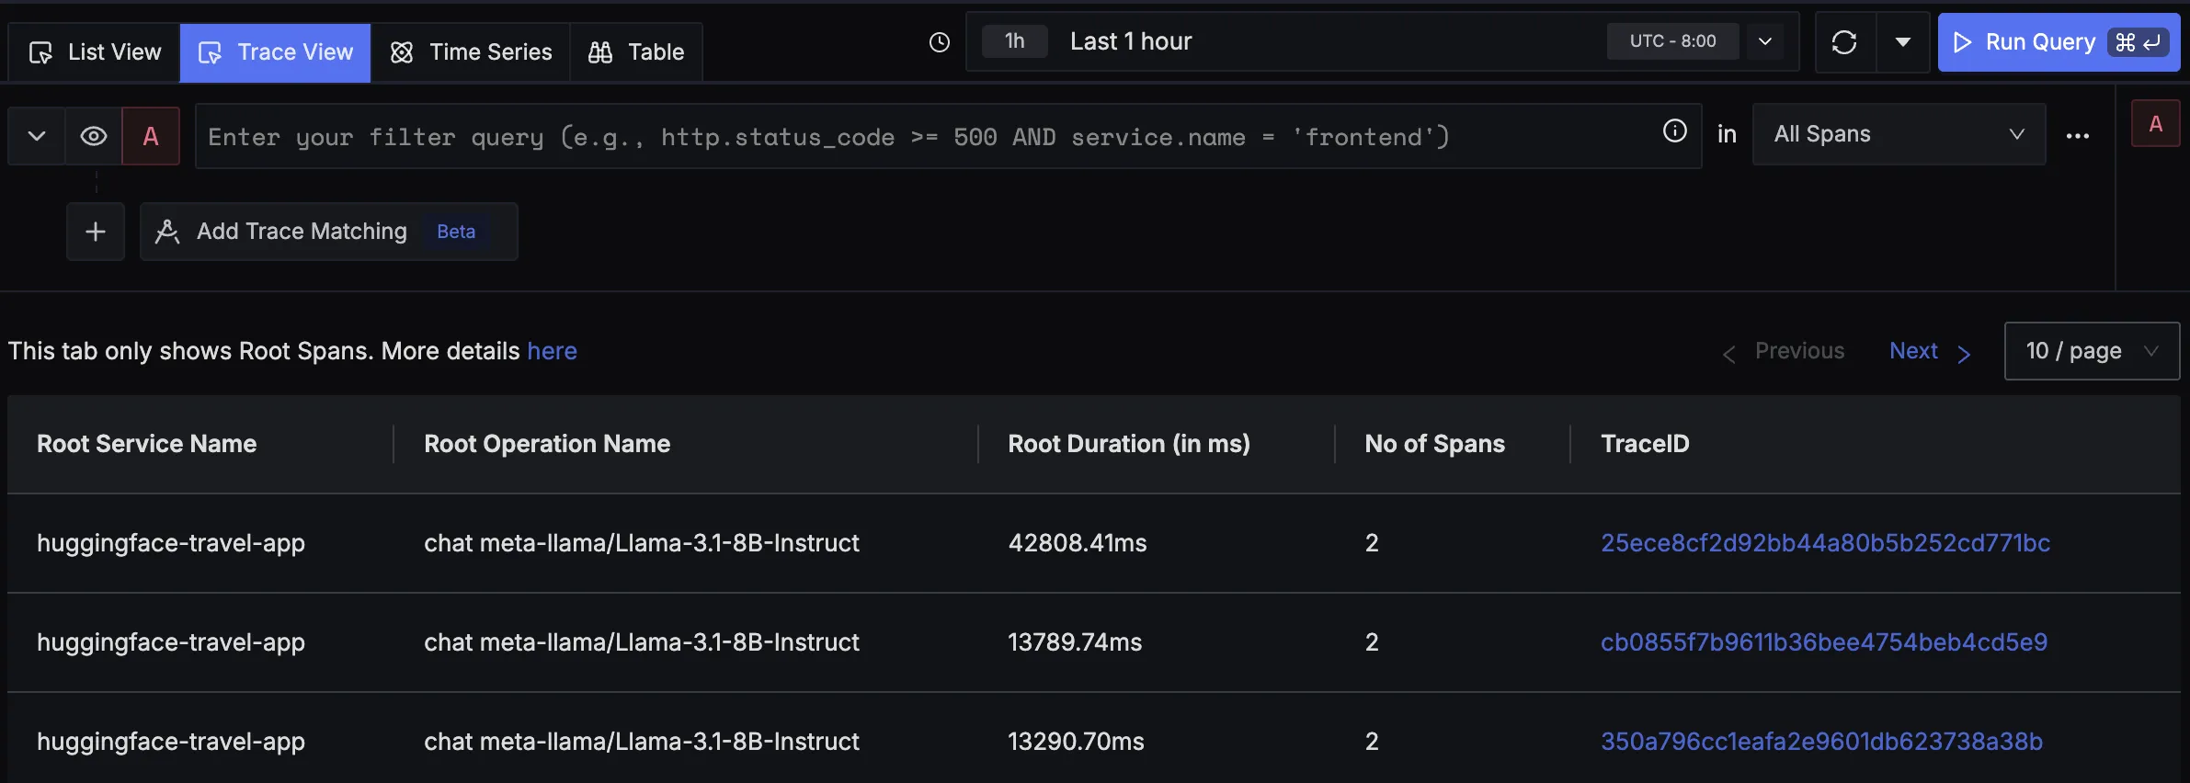Viewport: 2190px width, 783px height.
Task: Open the 10 / page size dropdown
Action: point(2091,351)
